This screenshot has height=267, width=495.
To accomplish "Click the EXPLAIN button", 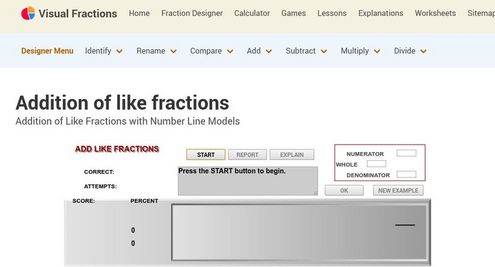I will [292, 155].
